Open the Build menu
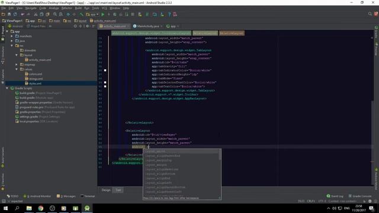The width and height of the screenshot is (379, 213). click(x=78, y=8)
